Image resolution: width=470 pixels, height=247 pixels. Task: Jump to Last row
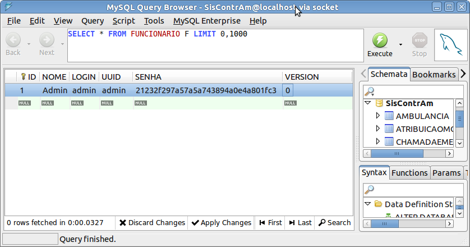click(x=300, y=223)
